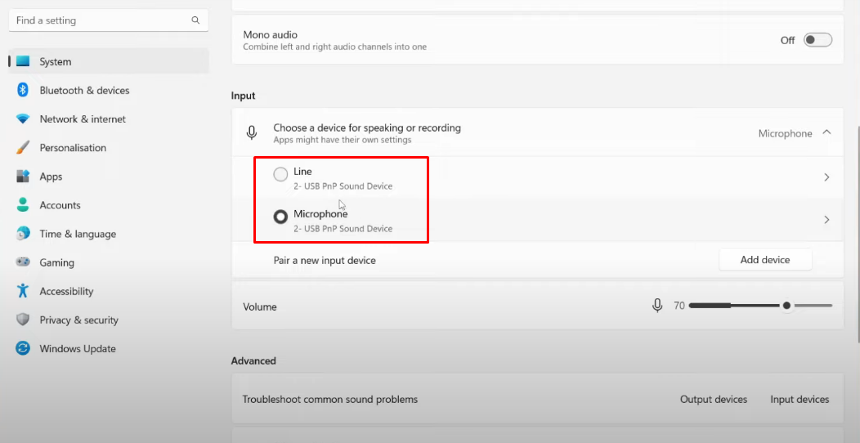Troubleshoot Input devices link
860x443 pixels.
pyautogui.click(x=800, y=399)
